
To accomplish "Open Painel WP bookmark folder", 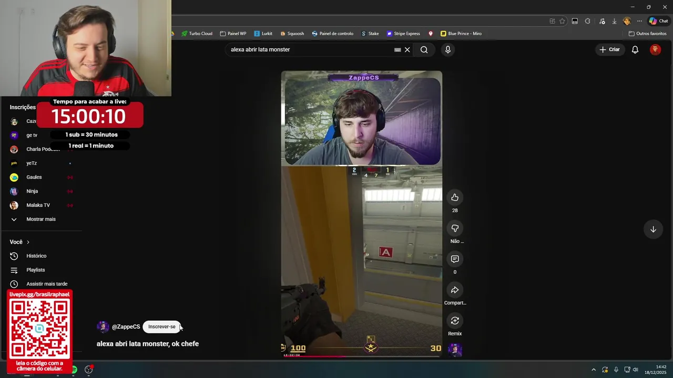I will pyautogui.click(x=233, y=34).
